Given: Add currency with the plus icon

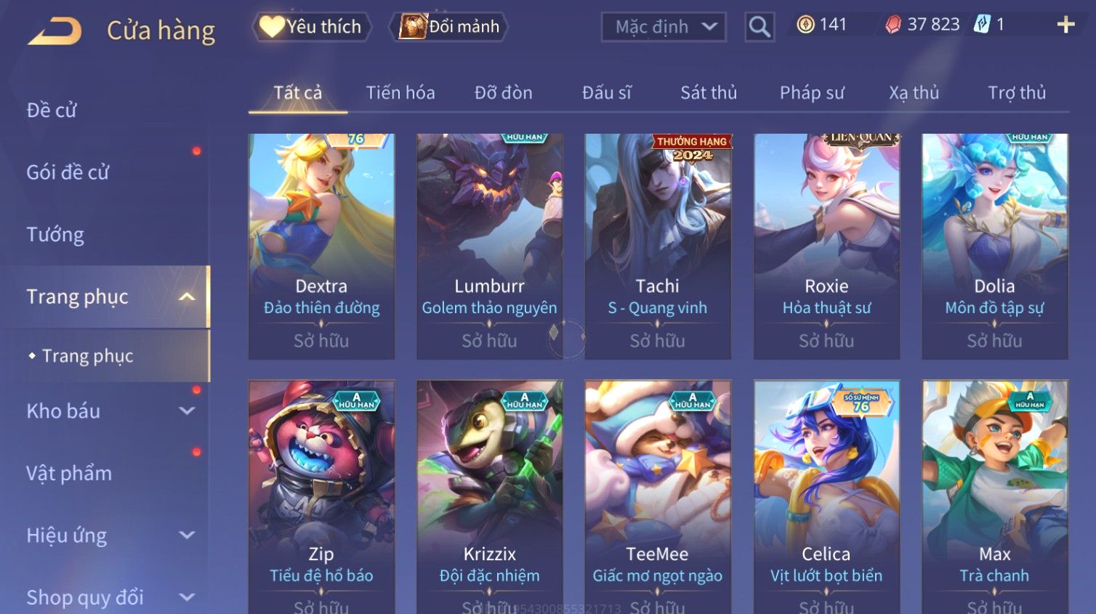Looking at the screenshot, I should point(1065,25).
